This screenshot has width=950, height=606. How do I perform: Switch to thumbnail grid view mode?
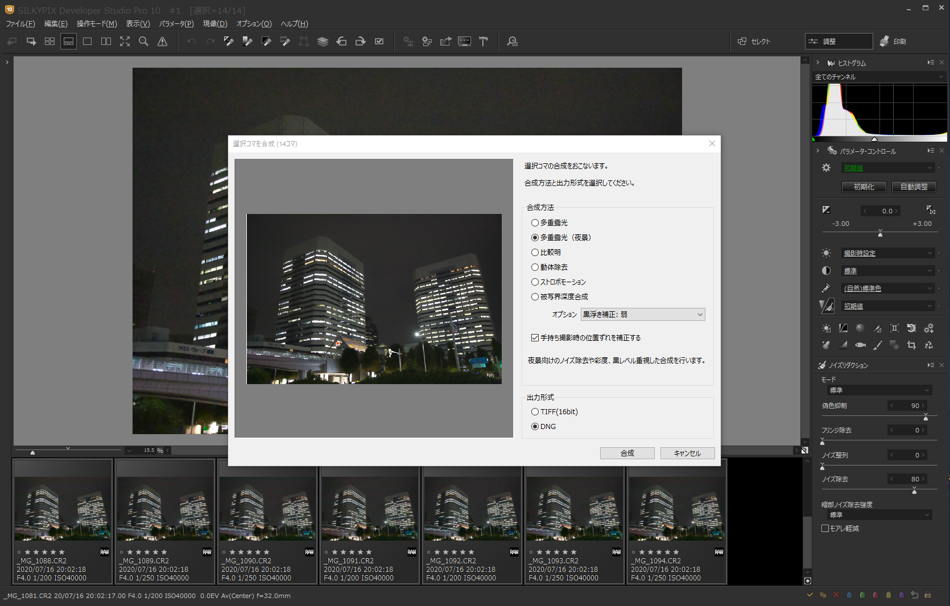point(49,42)
